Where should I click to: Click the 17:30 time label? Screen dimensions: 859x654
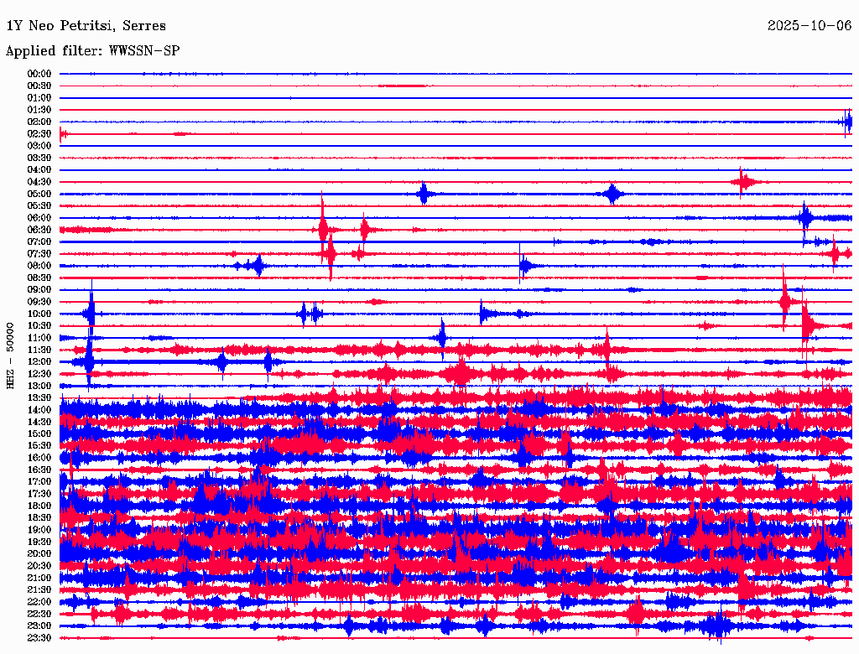(39, 494)
